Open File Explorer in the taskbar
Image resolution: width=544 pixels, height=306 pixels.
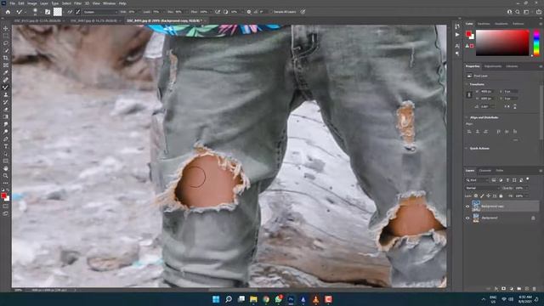click(253, 299)
